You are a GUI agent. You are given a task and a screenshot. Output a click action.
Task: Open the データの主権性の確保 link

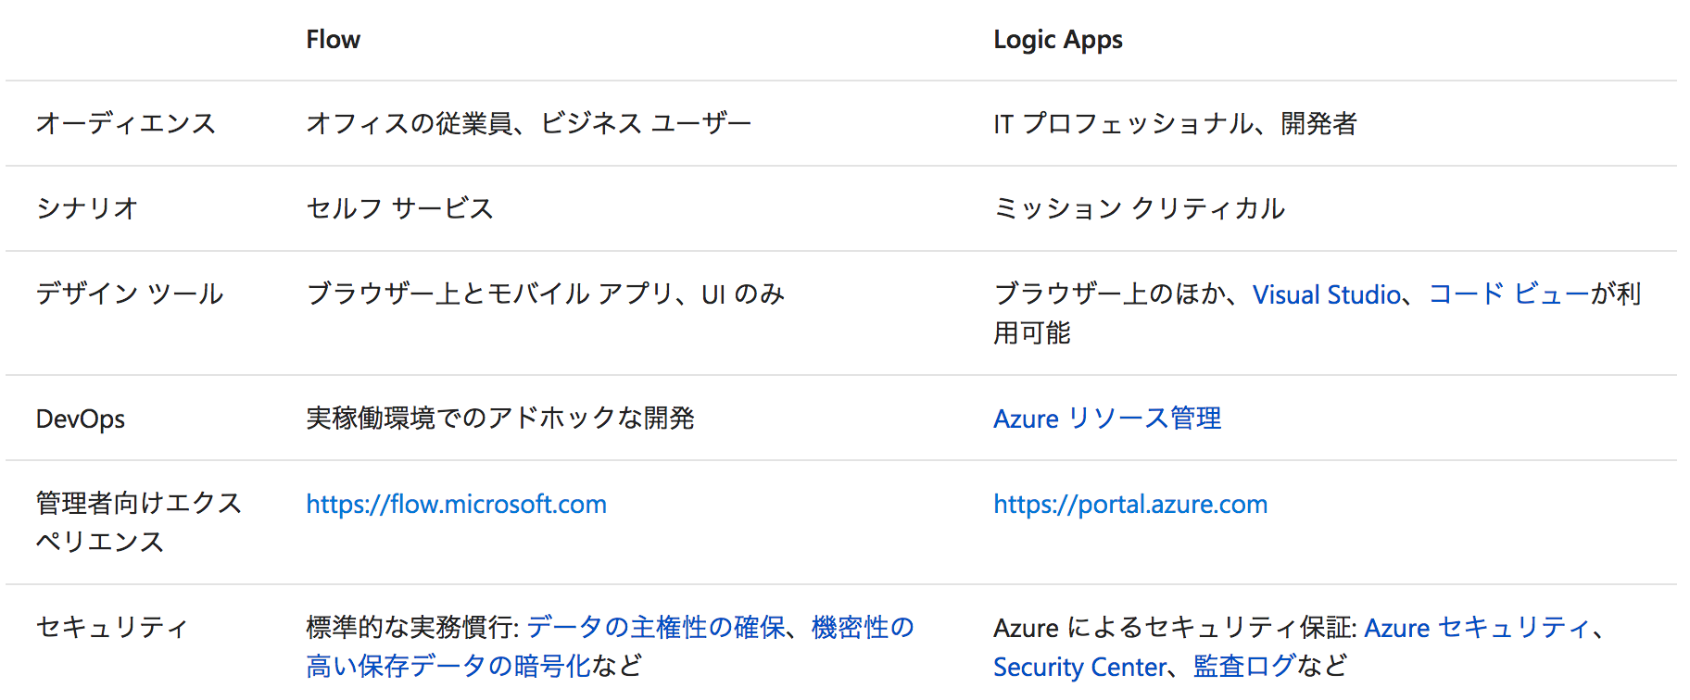click(x=656, y=628)
